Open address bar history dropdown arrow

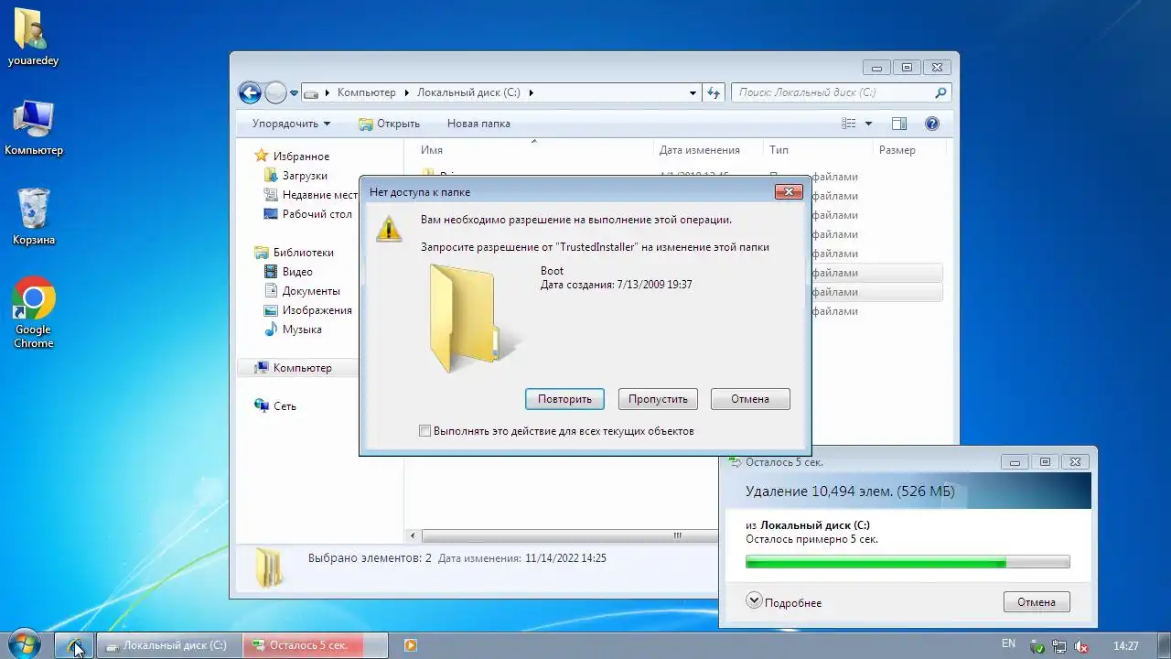pos(693,92)
